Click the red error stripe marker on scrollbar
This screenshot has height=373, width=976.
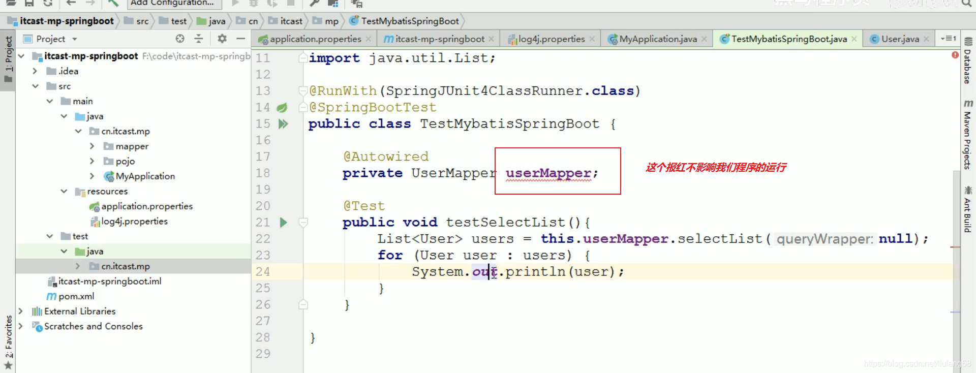(955, 247)
